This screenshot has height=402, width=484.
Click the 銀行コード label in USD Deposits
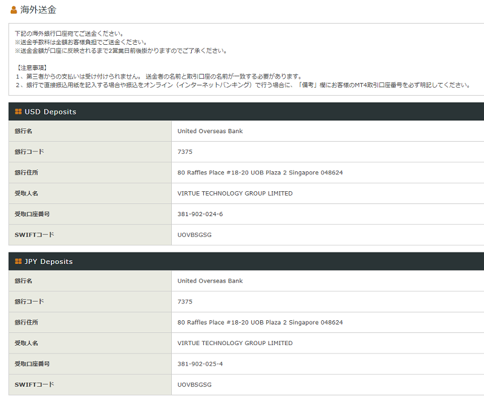click(29, 152)
